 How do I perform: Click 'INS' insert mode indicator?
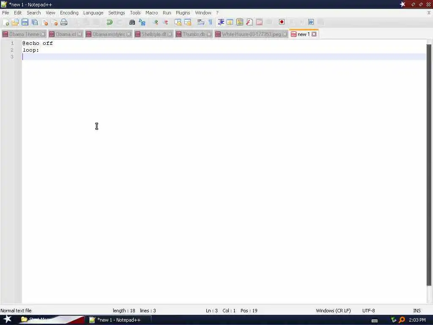point(417,311)
